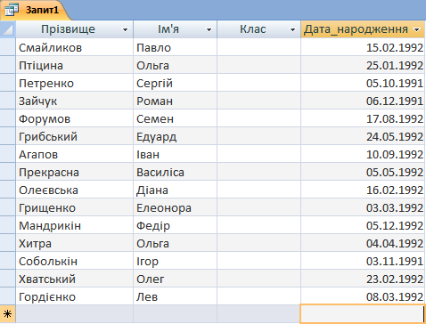Select the row selector for Смайликов
This screenshot has height=324, width=426.
coord(8,47)
